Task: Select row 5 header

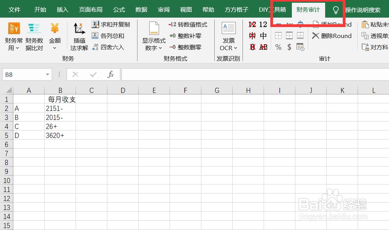Action: (x=6, y=136)
